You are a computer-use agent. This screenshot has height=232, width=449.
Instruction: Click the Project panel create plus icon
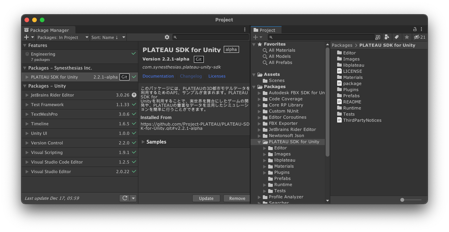pos(257,37)
